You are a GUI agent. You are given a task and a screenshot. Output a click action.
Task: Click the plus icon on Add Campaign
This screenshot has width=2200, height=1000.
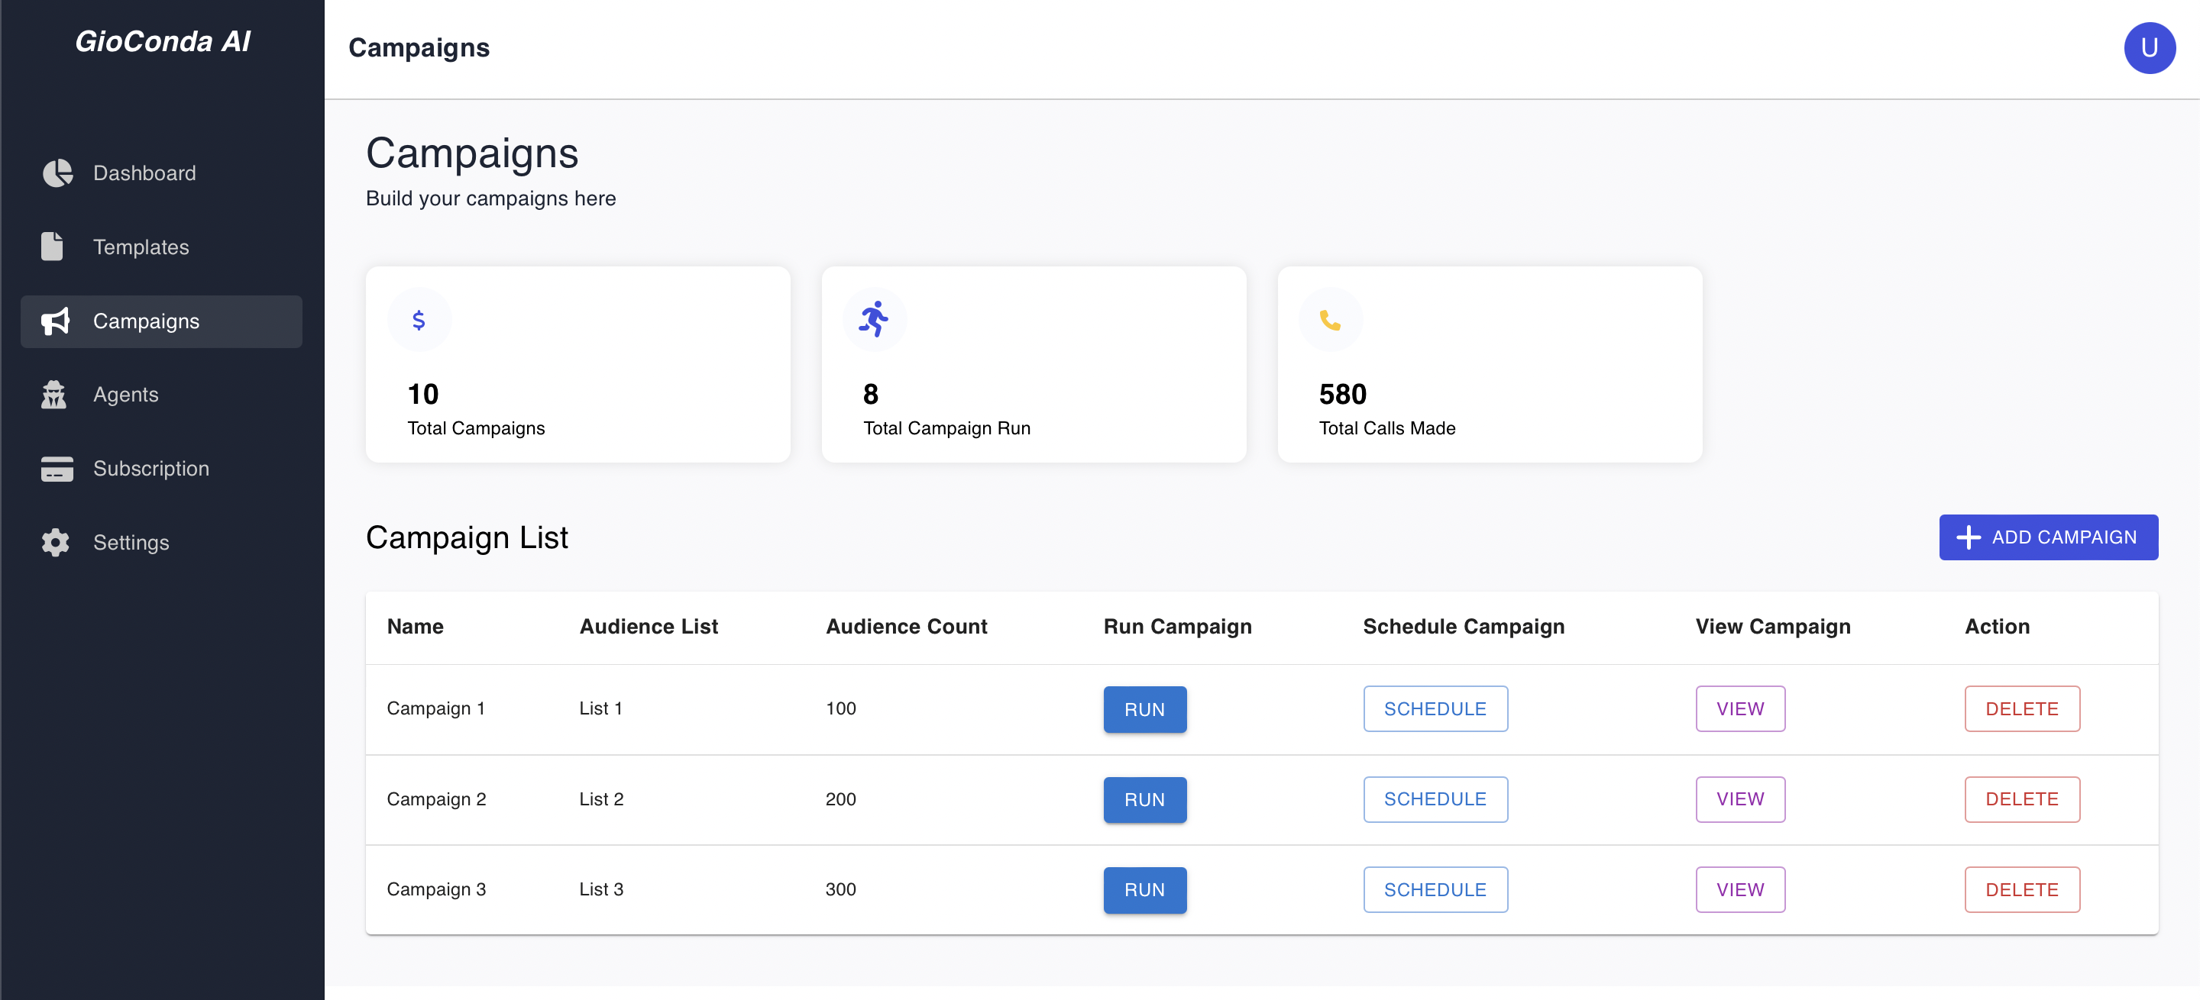(x=1968, y=537)
